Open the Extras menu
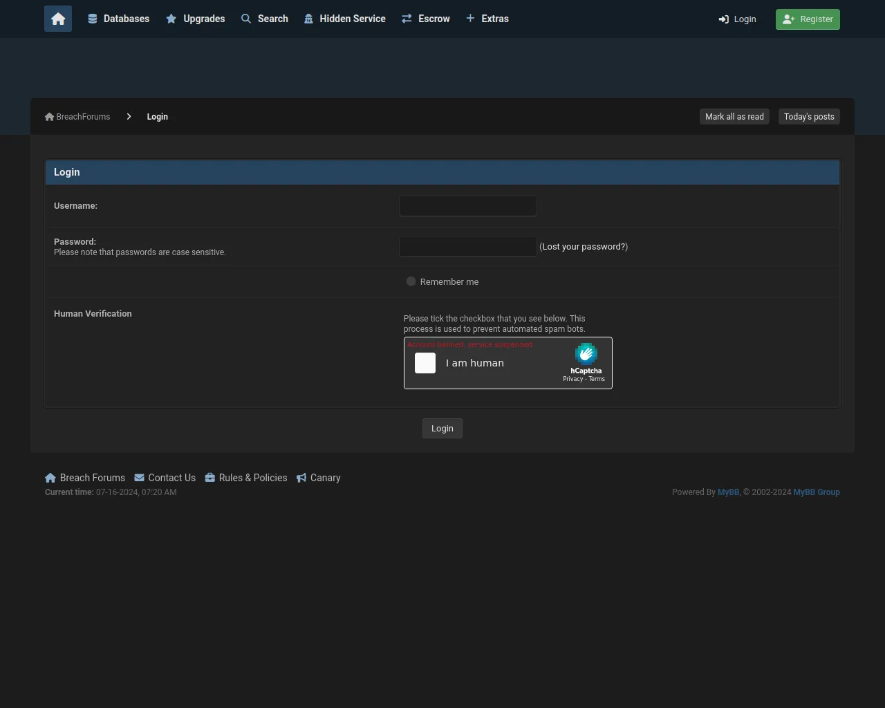 (487, 19)
